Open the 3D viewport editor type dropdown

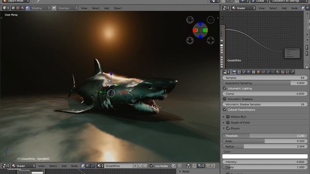[6, 8]
